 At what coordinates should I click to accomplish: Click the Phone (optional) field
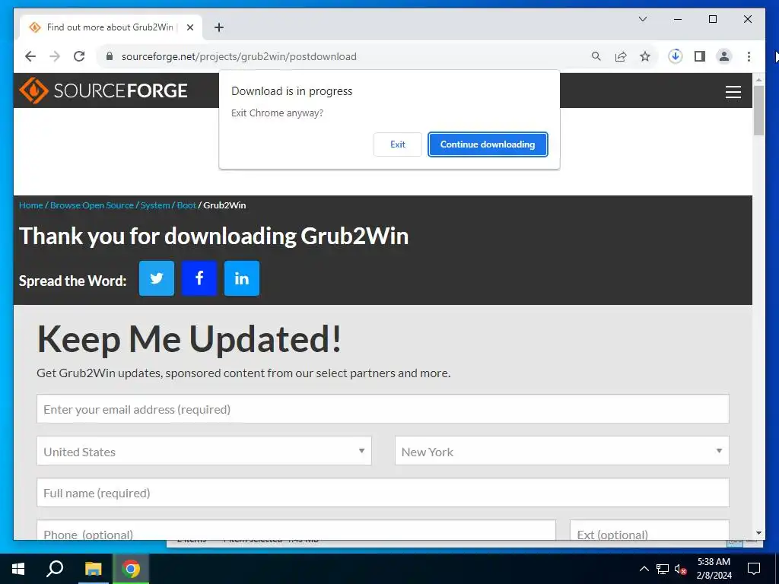[296, 530]
